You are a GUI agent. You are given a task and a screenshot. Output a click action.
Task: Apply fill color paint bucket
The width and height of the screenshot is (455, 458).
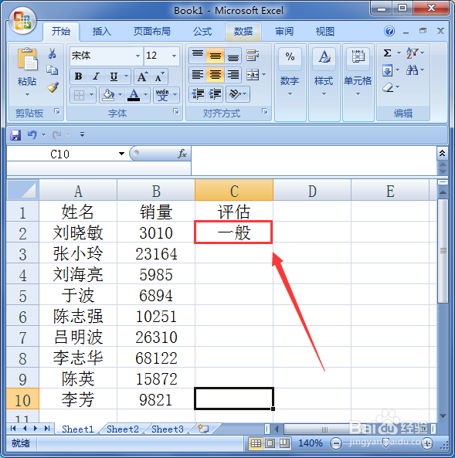coord(108,95)
